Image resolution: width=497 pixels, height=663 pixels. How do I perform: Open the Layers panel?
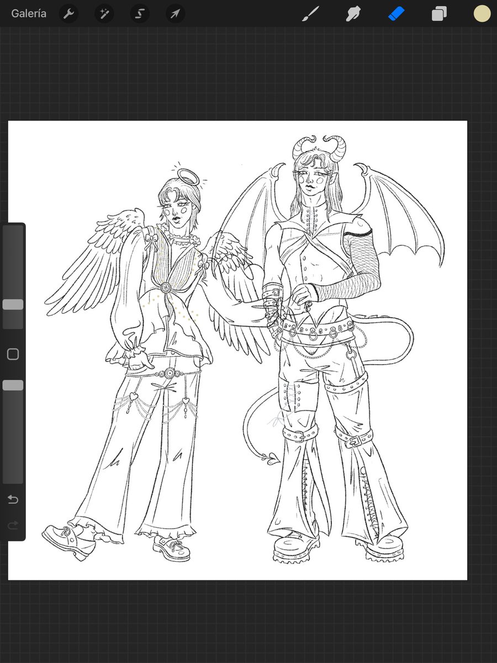pyautogui.click(x=439, y=14)
